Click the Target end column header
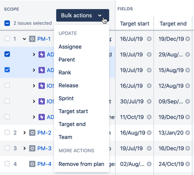This screenshot has width=194, height=175. tap(173, 23)
